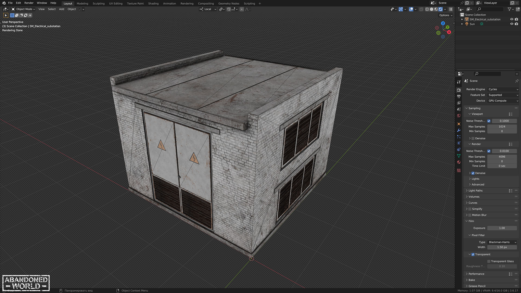Open the Scene properties tab
521x293 pixels.
pos(459,109)
